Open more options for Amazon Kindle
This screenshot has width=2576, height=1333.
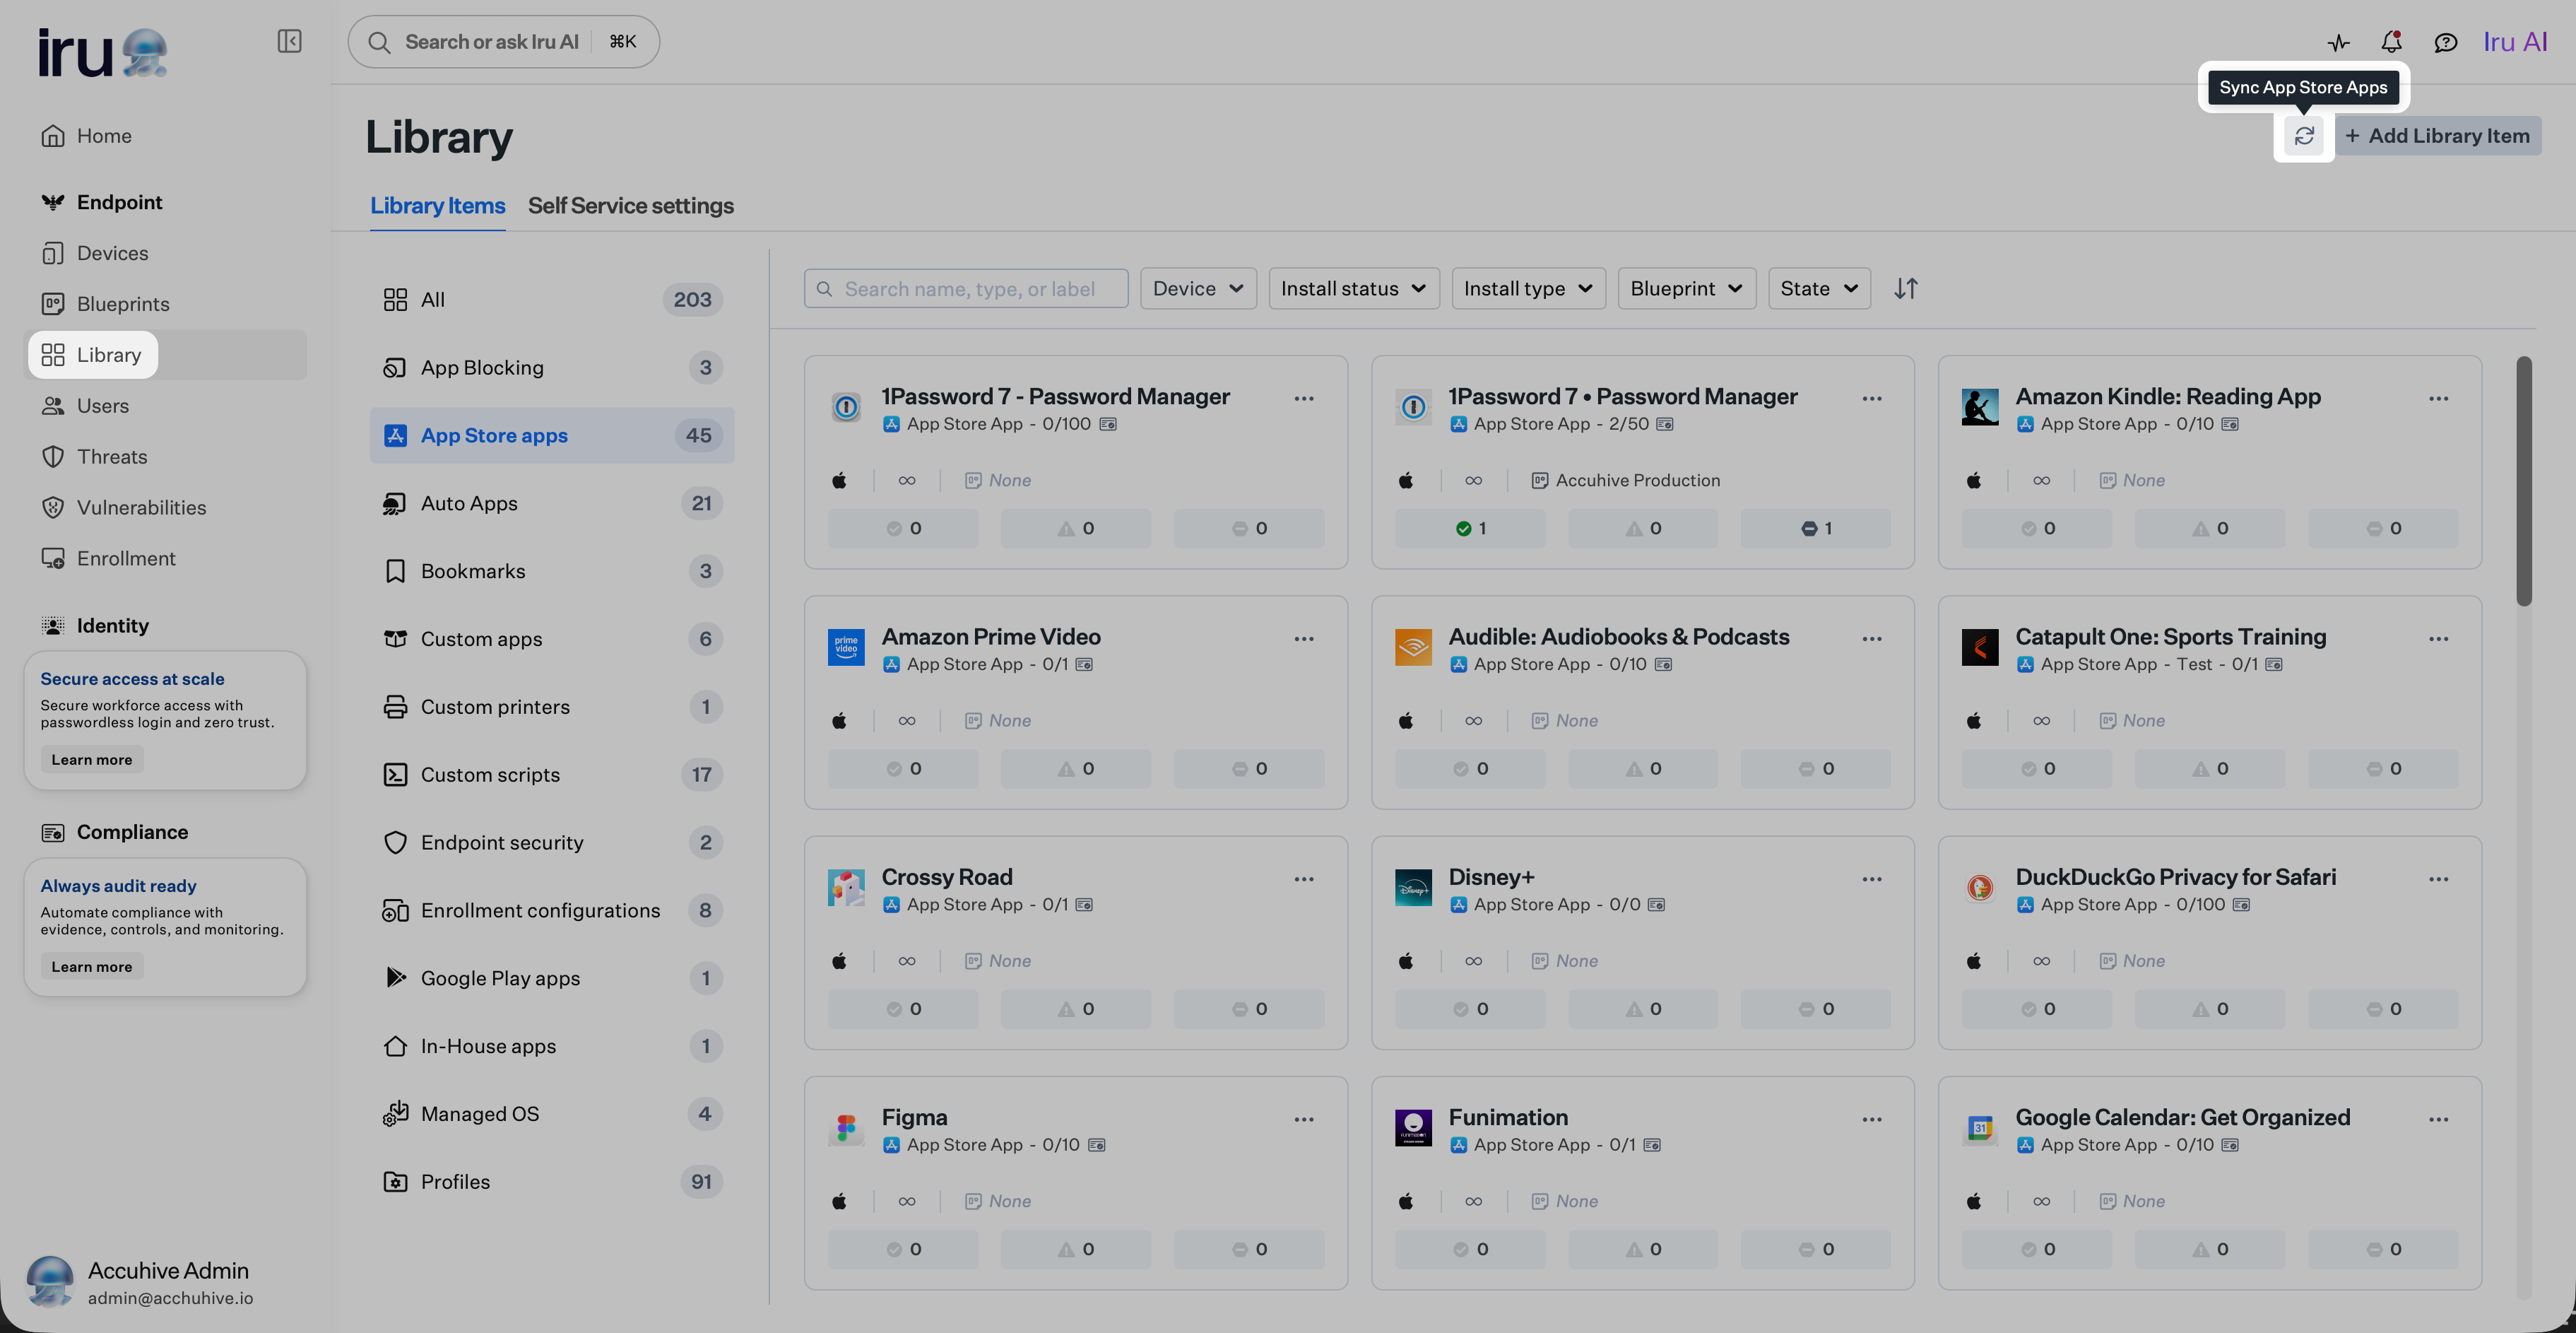[2439, 398]
